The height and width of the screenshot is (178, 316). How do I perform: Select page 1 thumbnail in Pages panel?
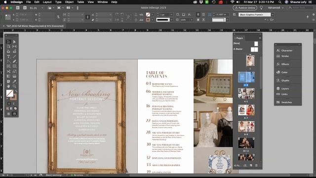tap(250, 61)
